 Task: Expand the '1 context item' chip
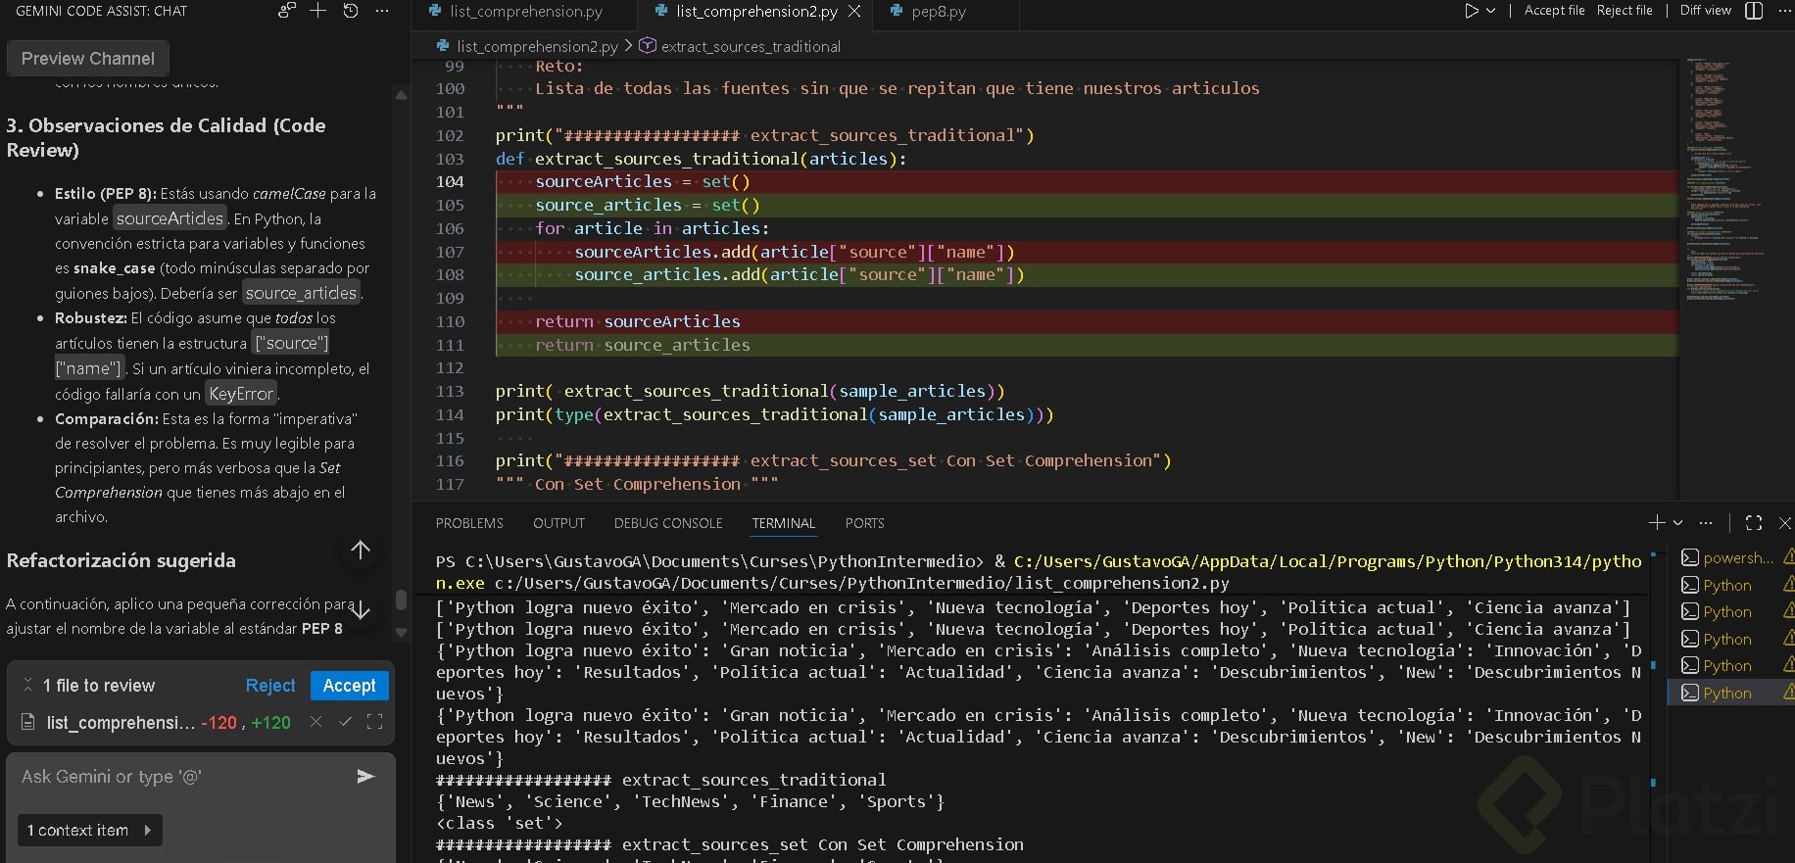coord(90,831)
